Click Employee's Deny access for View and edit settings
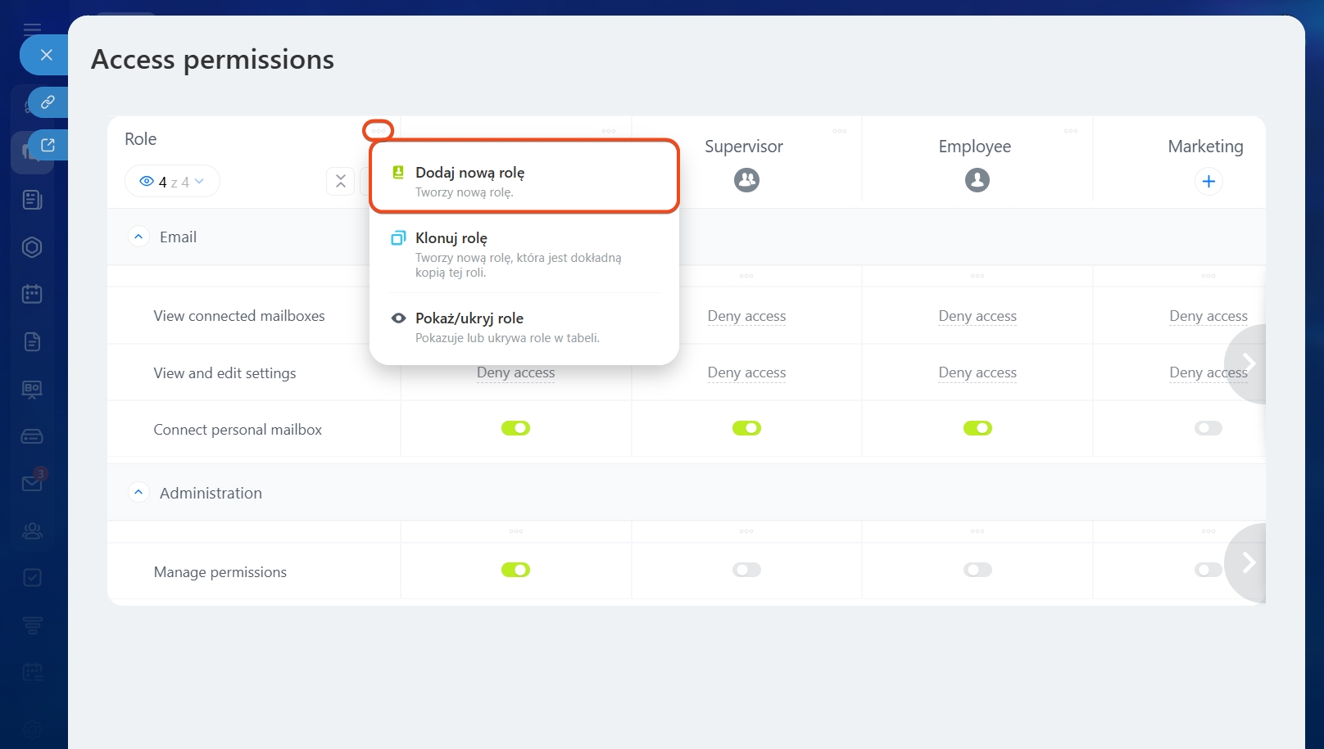The image size is (1324, 749). pos(977,373)
